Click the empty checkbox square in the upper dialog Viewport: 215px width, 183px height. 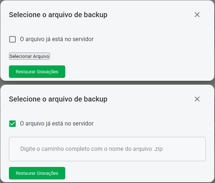point(12,39)
